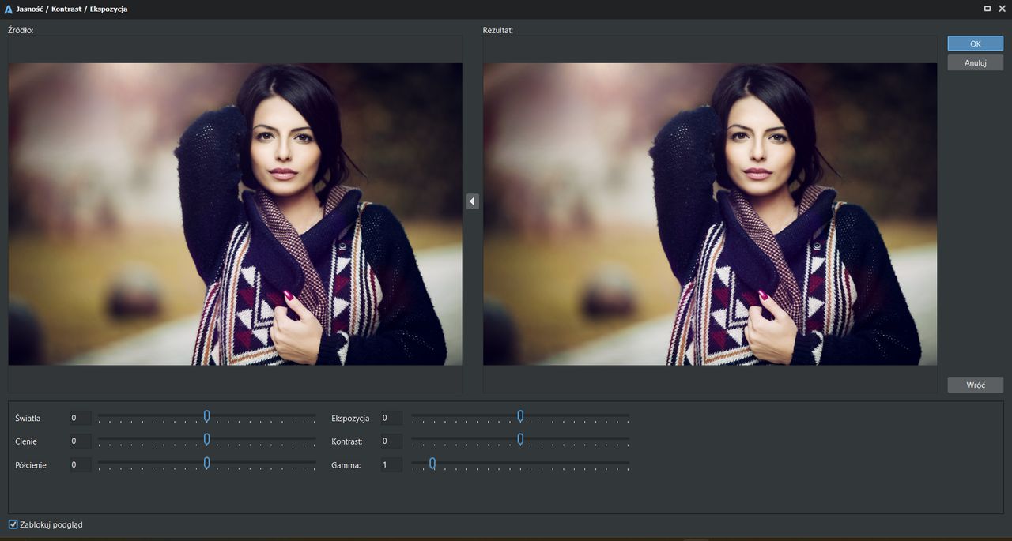
Task: Focus the Światła value field
Action: coord(79,418)
